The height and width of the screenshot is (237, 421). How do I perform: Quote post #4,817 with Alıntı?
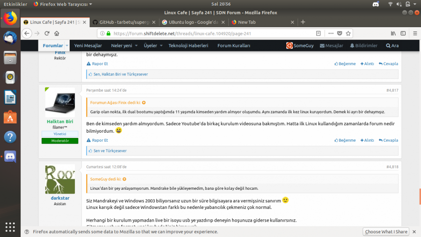pyautogui.click(x=367, y=140)
